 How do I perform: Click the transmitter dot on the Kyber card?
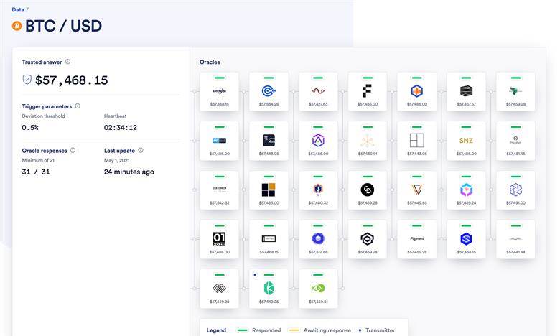pyautogui.click(x=255, y=275)
